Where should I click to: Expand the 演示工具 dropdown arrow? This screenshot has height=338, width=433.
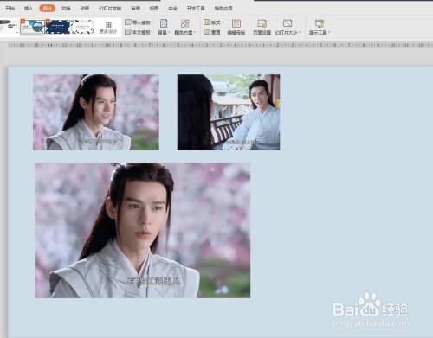click(329, 32)
